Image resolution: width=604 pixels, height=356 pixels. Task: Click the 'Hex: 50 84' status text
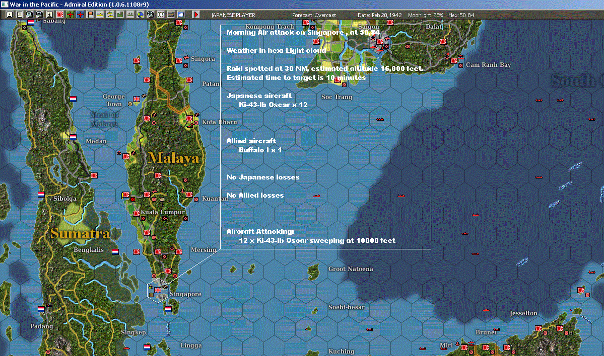[x=461, y=15]
